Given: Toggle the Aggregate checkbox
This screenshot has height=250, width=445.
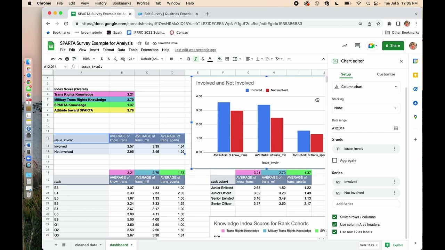Looking at the screenshot, I should pos(334,160).
